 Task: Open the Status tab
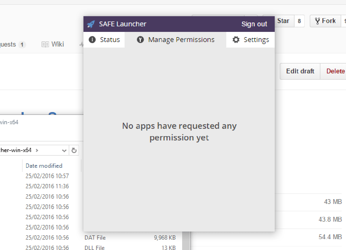click(x=104, y=40)
